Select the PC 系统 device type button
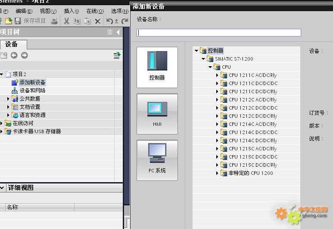 click(x=157, y=160)
